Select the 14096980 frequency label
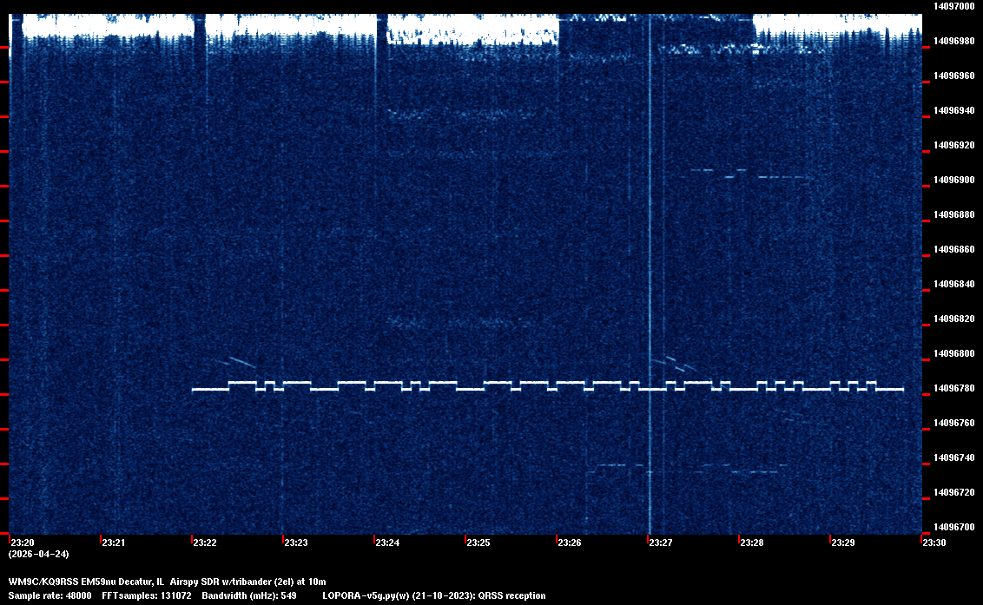Viewport: 983px width, 605px height. pos(954,41)
